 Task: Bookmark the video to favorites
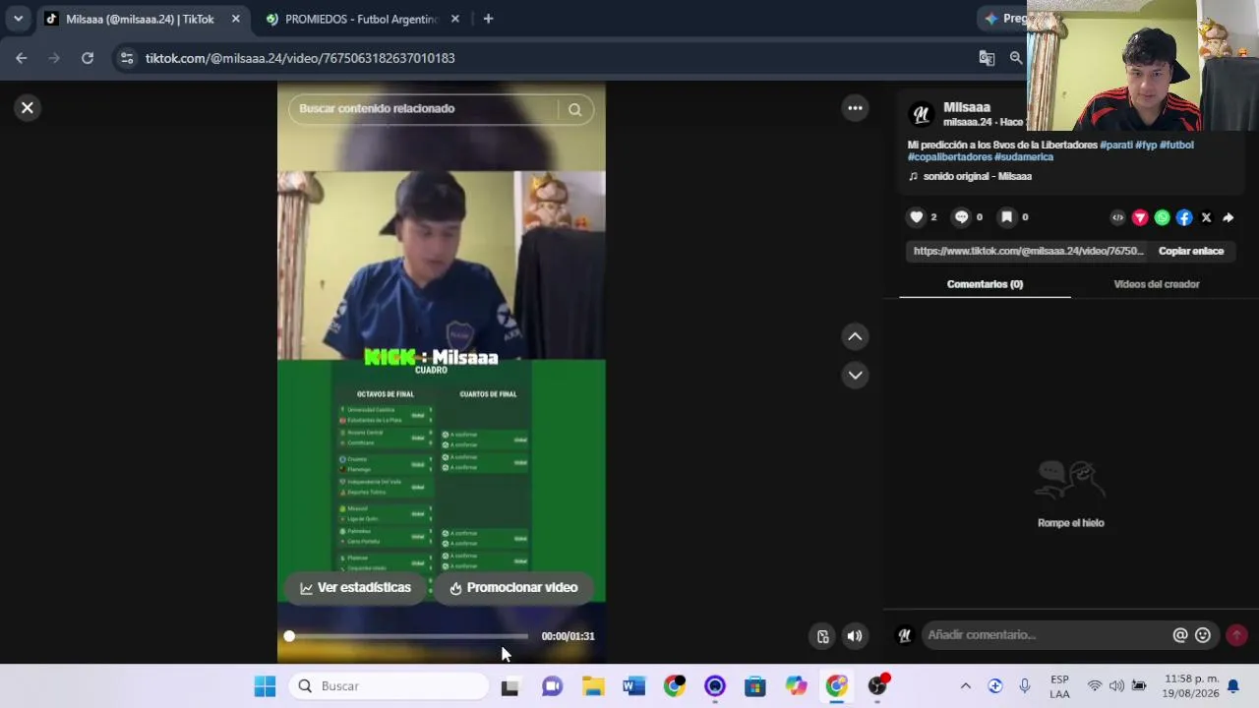coord(1006,217)
